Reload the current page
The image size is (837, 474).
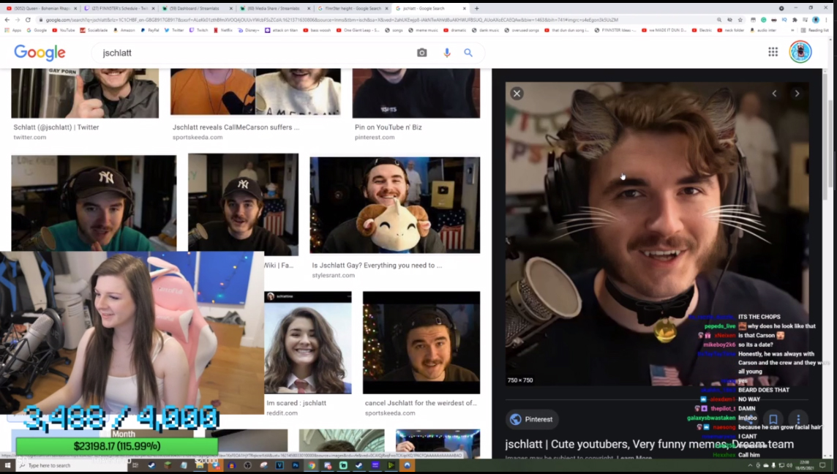tap(28, 20)
